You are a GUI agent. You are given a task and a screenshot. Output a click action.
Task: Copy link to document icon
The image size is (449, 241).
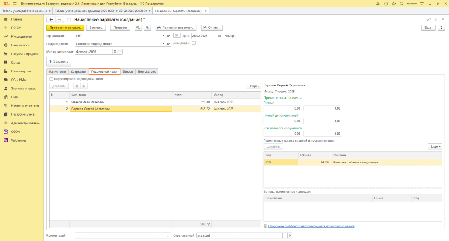point(429,19)
